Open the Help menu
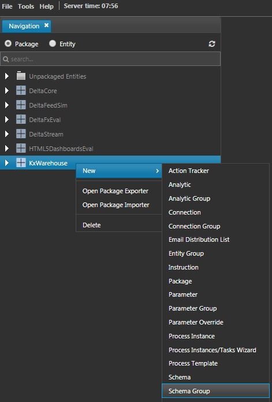 coord(47,6)
